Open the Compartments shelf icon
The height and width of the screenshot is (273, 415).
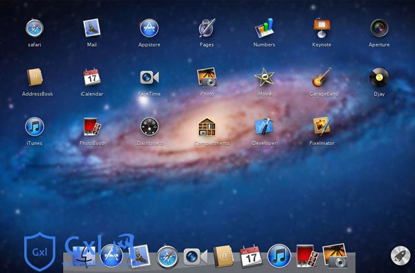207,127
